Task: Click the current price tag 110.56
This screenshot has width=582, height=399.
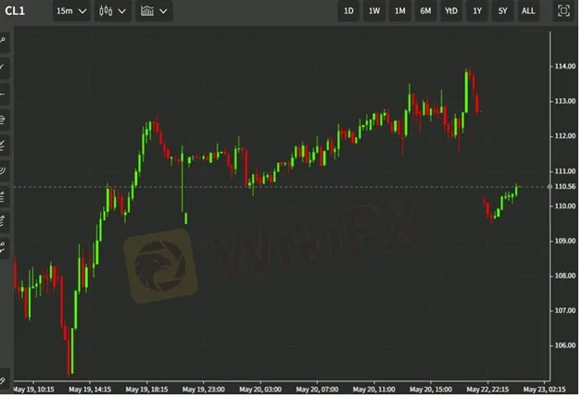Action: (564, 186)
